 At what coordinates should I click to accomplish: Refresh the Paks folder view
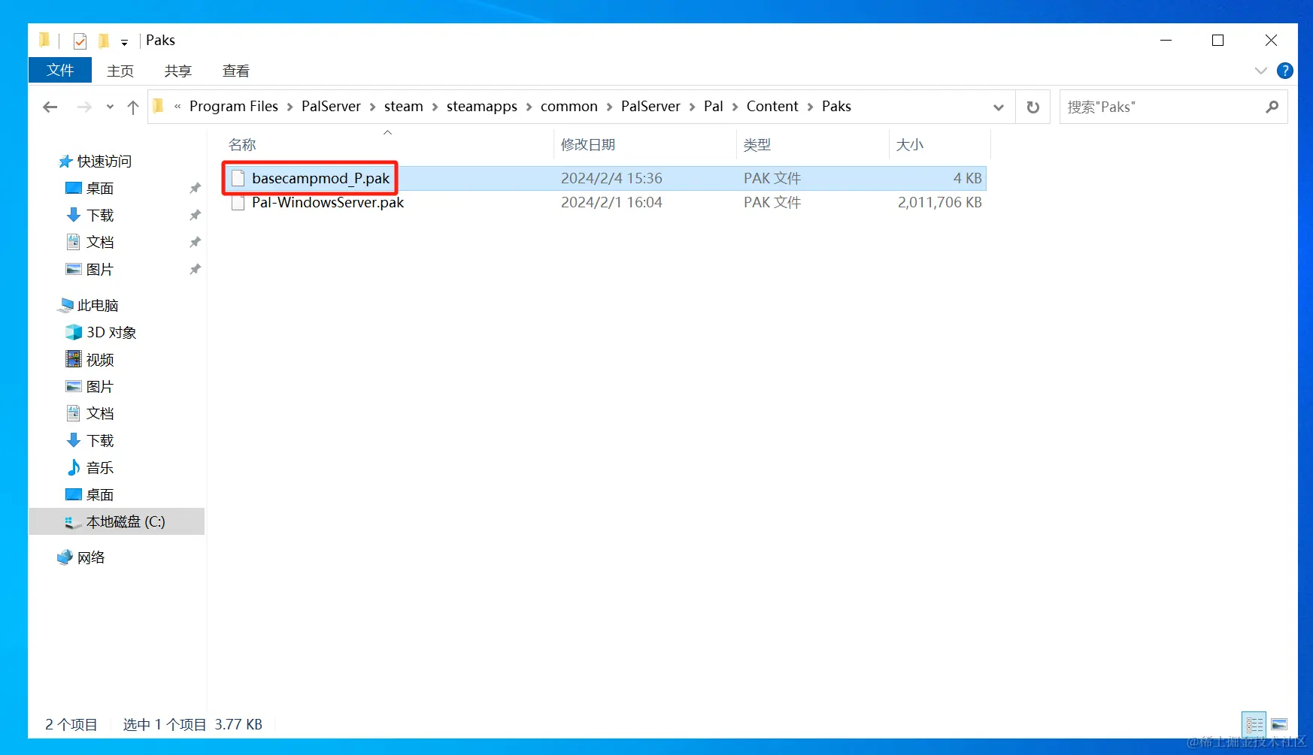(1033, 107)
